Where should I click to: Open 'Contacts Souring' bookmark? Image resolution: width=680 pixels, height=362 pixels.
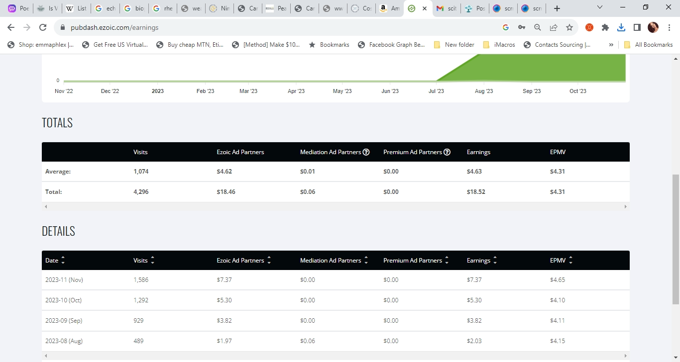(x=557, y=45)
